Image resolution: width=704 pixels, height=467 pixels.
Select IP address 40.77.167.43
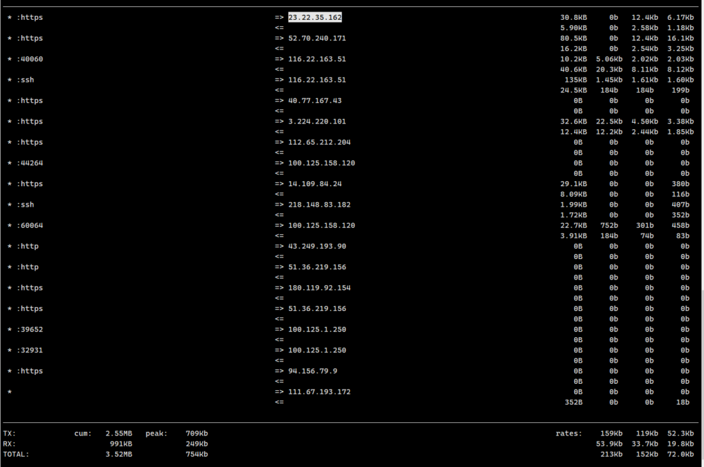pyautogui.click(x=315, y=101)
